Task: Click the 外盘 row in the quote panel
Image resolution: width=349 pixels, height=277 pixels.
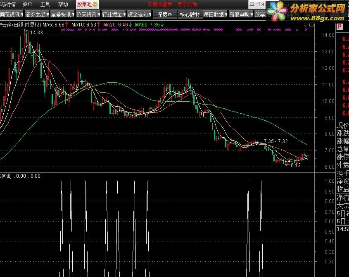Action: coord(342,165)
